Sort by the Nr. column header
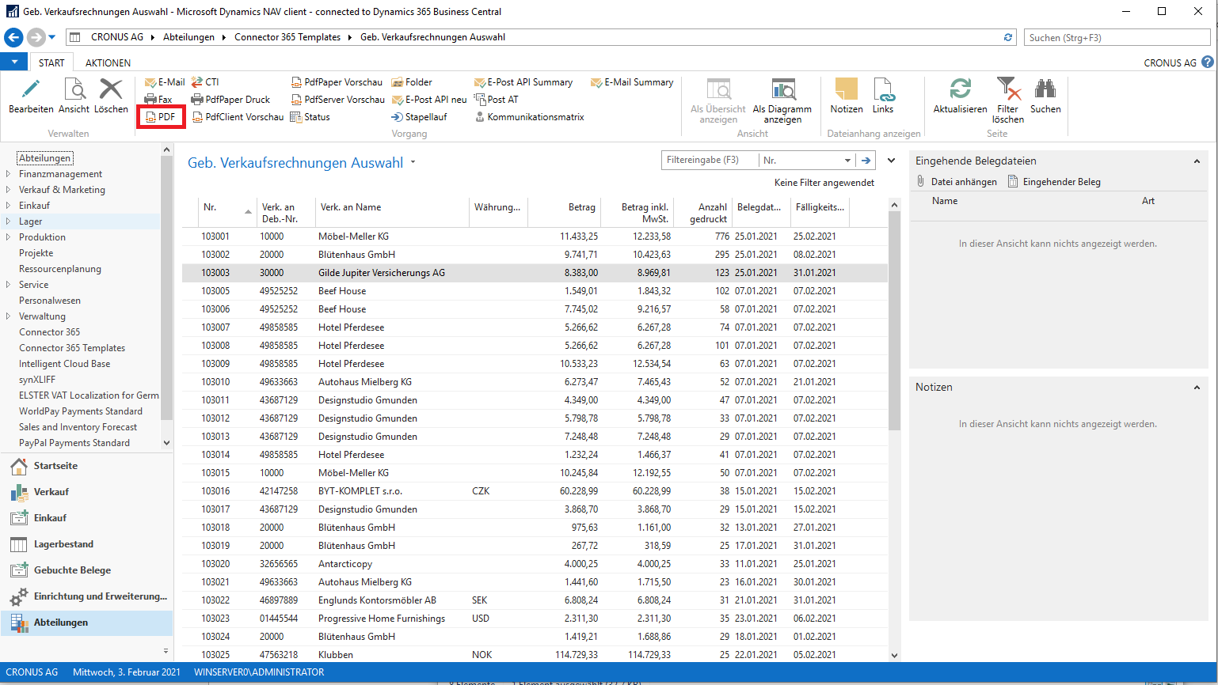This screenshot has height=685, width=1218. pos(226,213)
